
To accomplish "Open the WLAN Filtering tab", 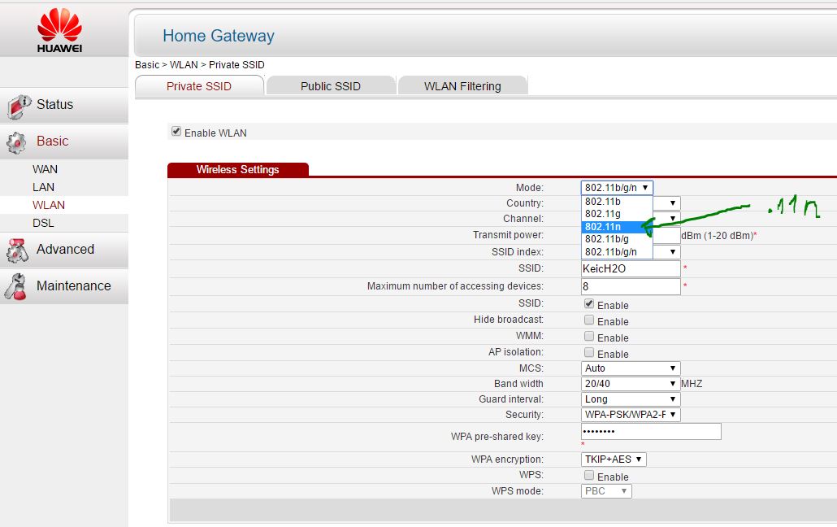I will click(462, 86).
